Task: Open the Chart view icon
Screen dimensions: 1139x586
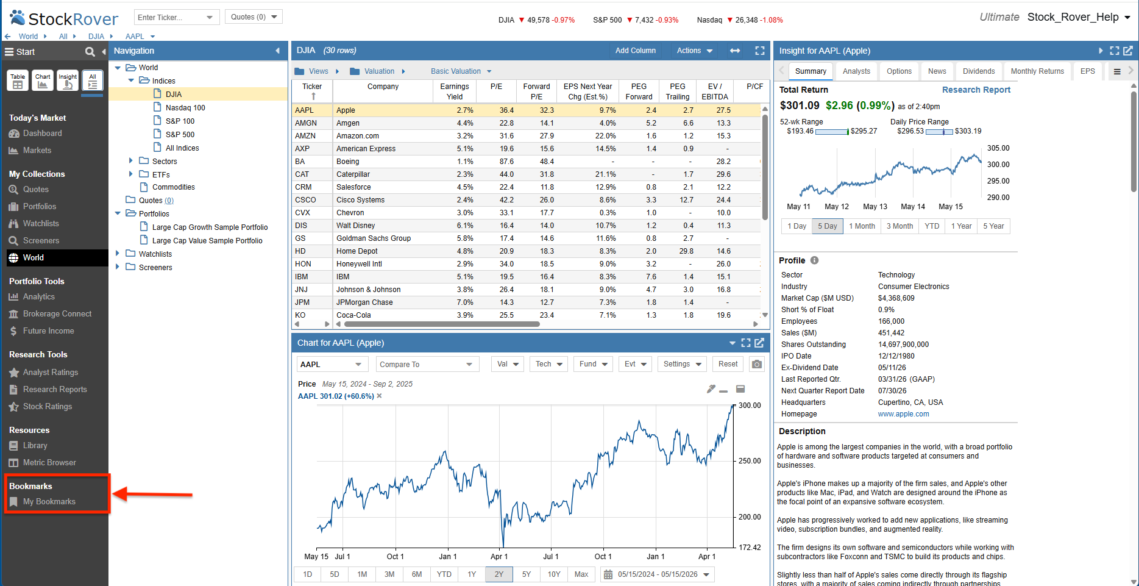Action: pyautogui.click(x=43, y=80)
